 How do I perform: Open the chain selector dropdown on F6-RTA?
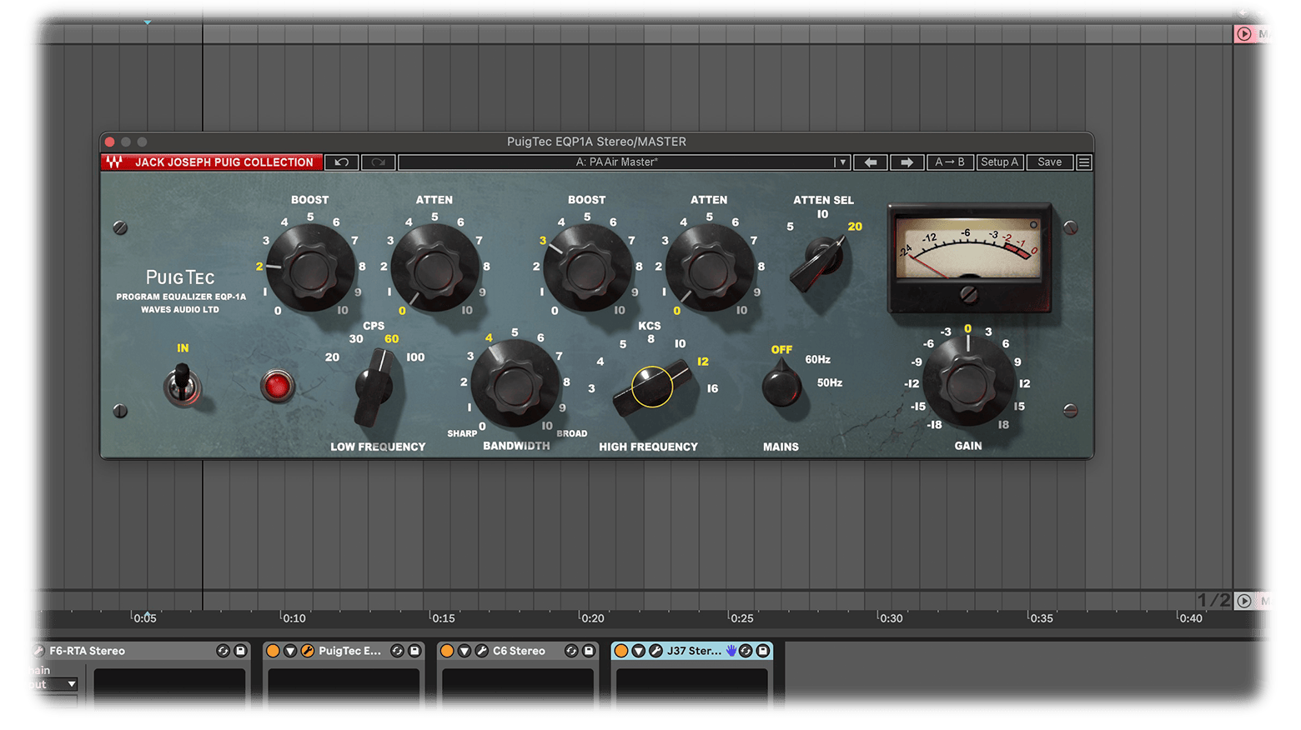click(x=54, y=684)
